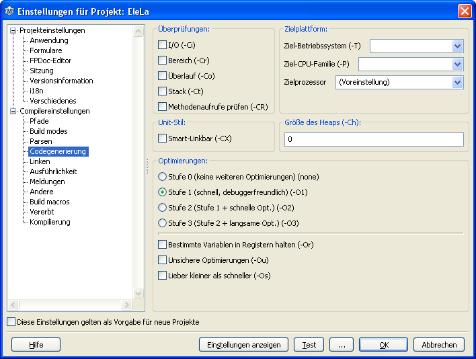Open the Linken settings page

click(40, 161)
